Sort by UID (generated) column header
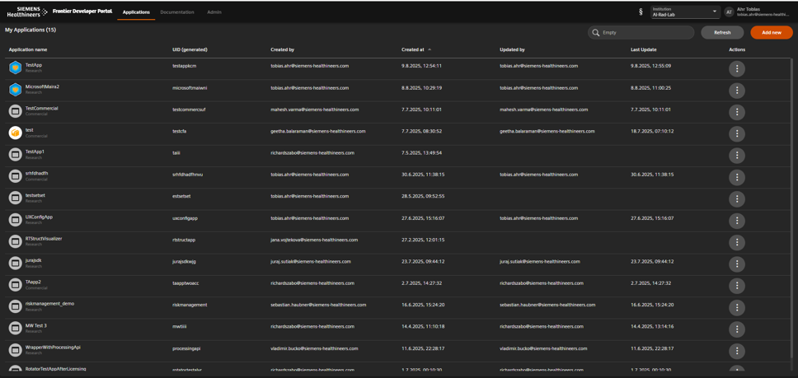This screenshot has width=798, height=378. click(190, 49)
